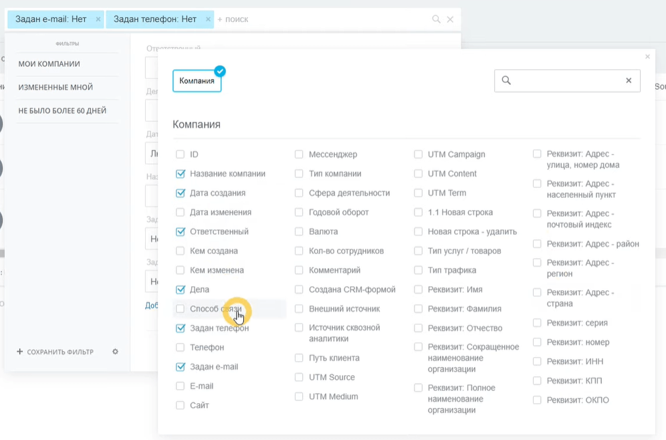
Task: Click magnifier icon in field search
Action: [506, 80]
